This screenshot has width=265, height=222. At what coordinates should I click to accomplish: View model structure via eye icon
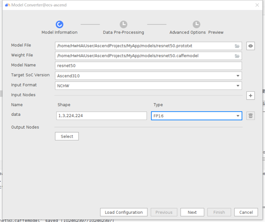click(251, 46)
